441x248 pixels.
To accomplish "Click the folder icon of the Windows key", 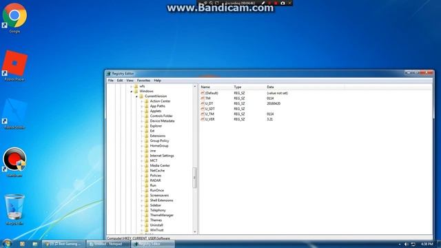I will point(136,91).
